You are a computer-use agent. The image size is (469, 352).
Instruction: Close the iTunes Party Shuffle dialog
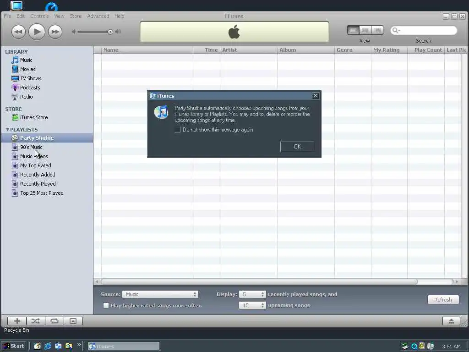tap(315, 96)
